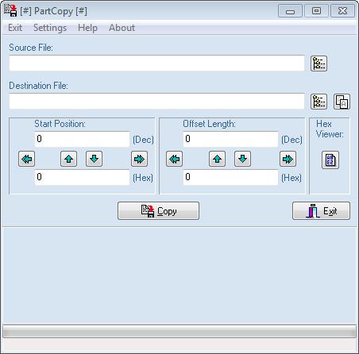The image size is (359, 354).
Task: Browse for the Destination File
Action: coord(318,102)
